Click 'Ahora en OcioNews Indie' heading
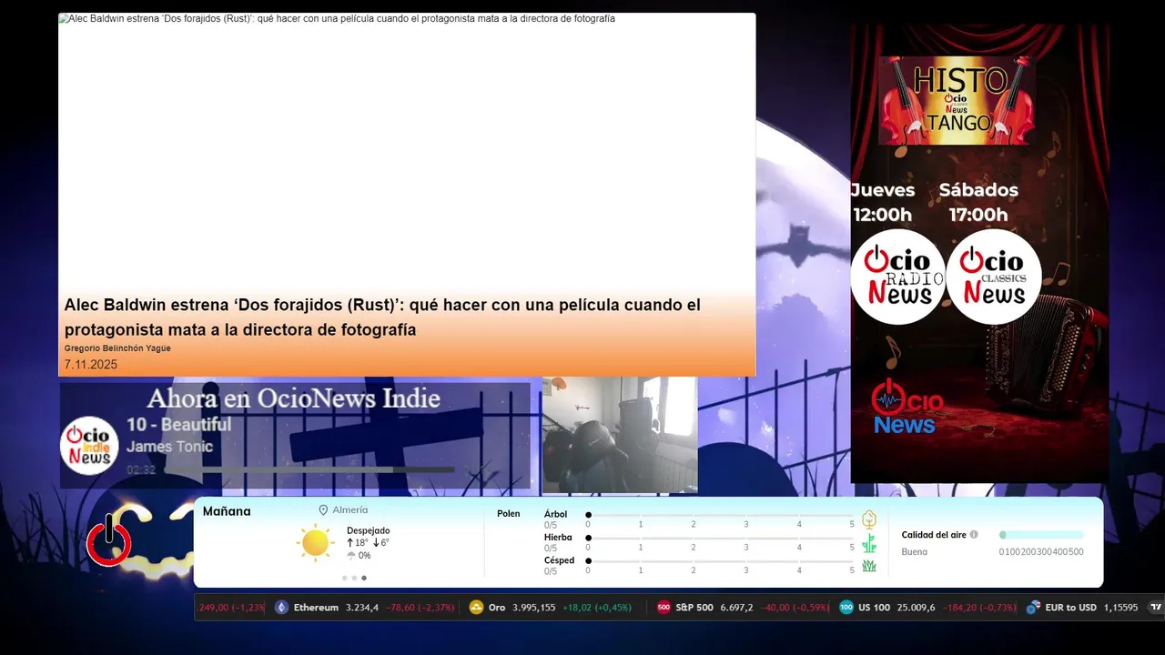1165x655 pixels. tap(293, 398)
